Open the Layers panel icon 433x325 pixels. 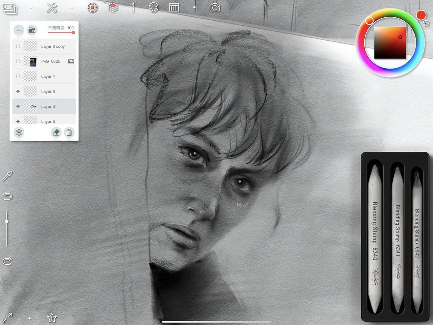pyautogui.click(x=113, y=7)
